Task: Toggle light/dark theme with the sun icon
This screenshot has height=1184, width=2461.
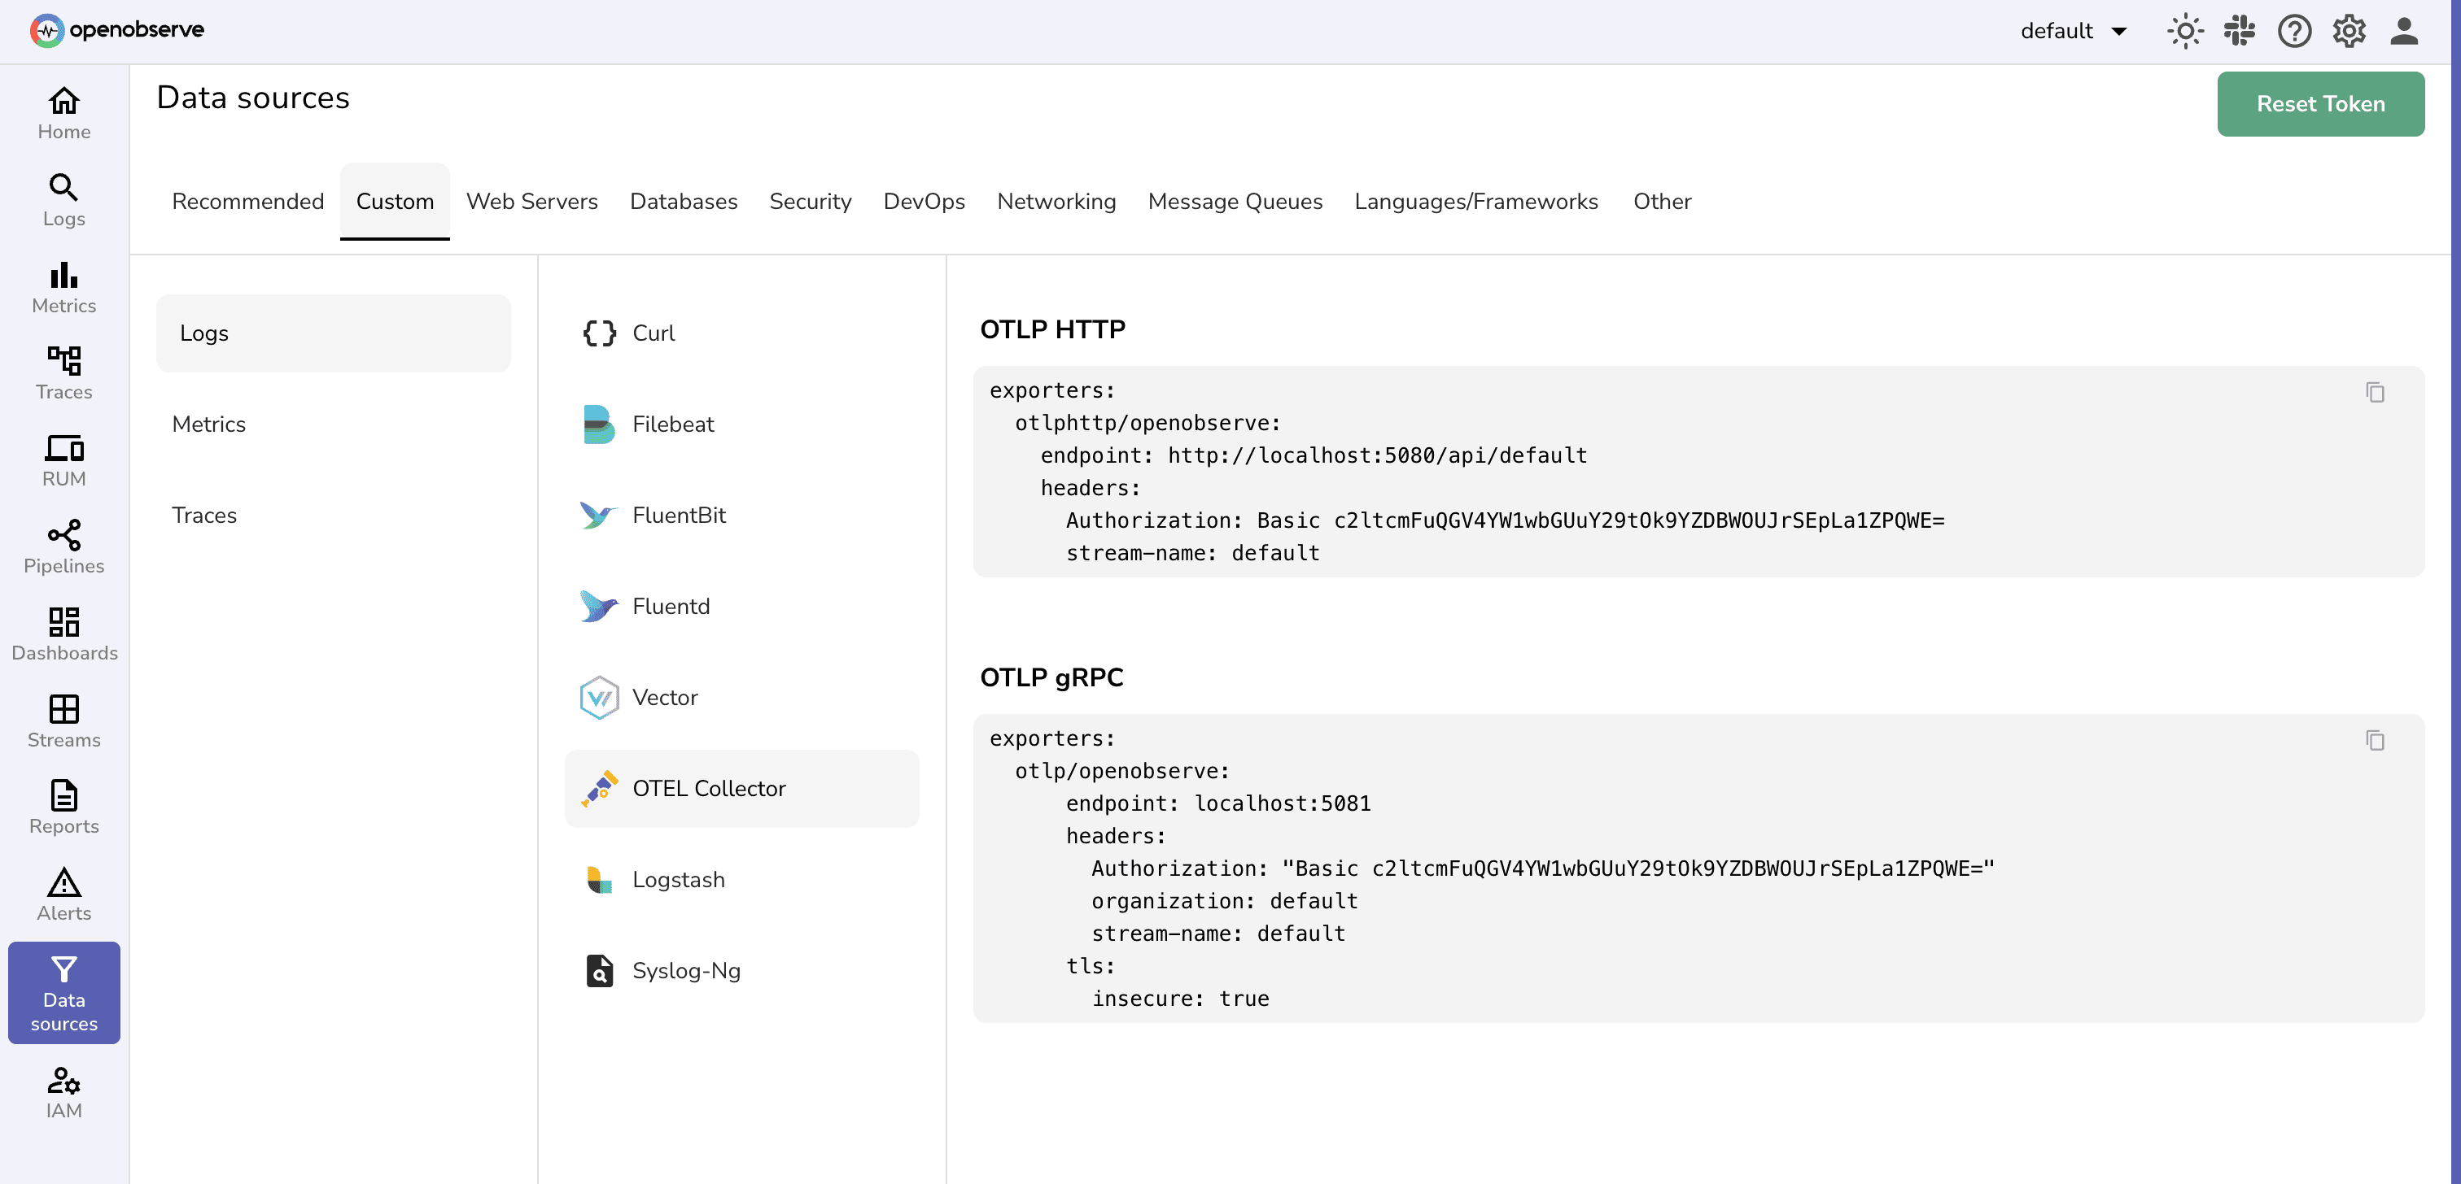Action: click(x=2185, y=31)
